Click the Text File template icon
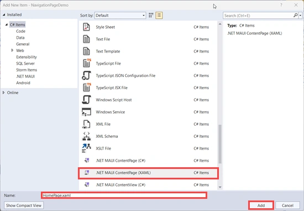304x211 pixels. 86,39
